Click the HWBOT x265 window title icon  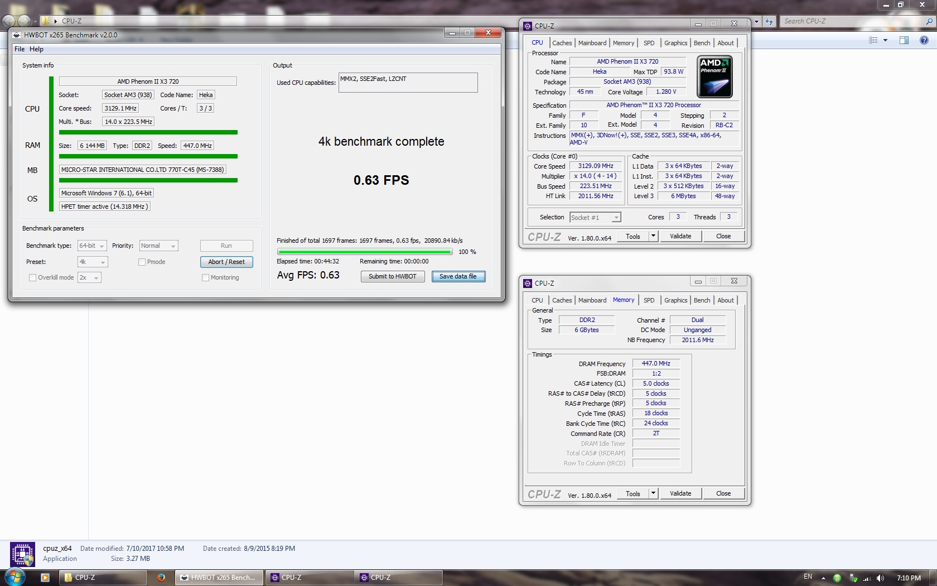(x=17, y=35)
